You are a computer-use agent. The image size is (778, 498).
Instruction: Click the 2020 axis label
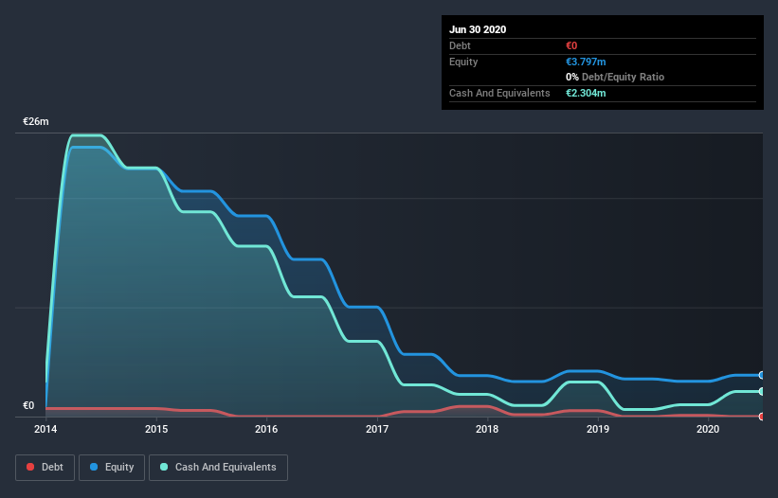point(708,429)
